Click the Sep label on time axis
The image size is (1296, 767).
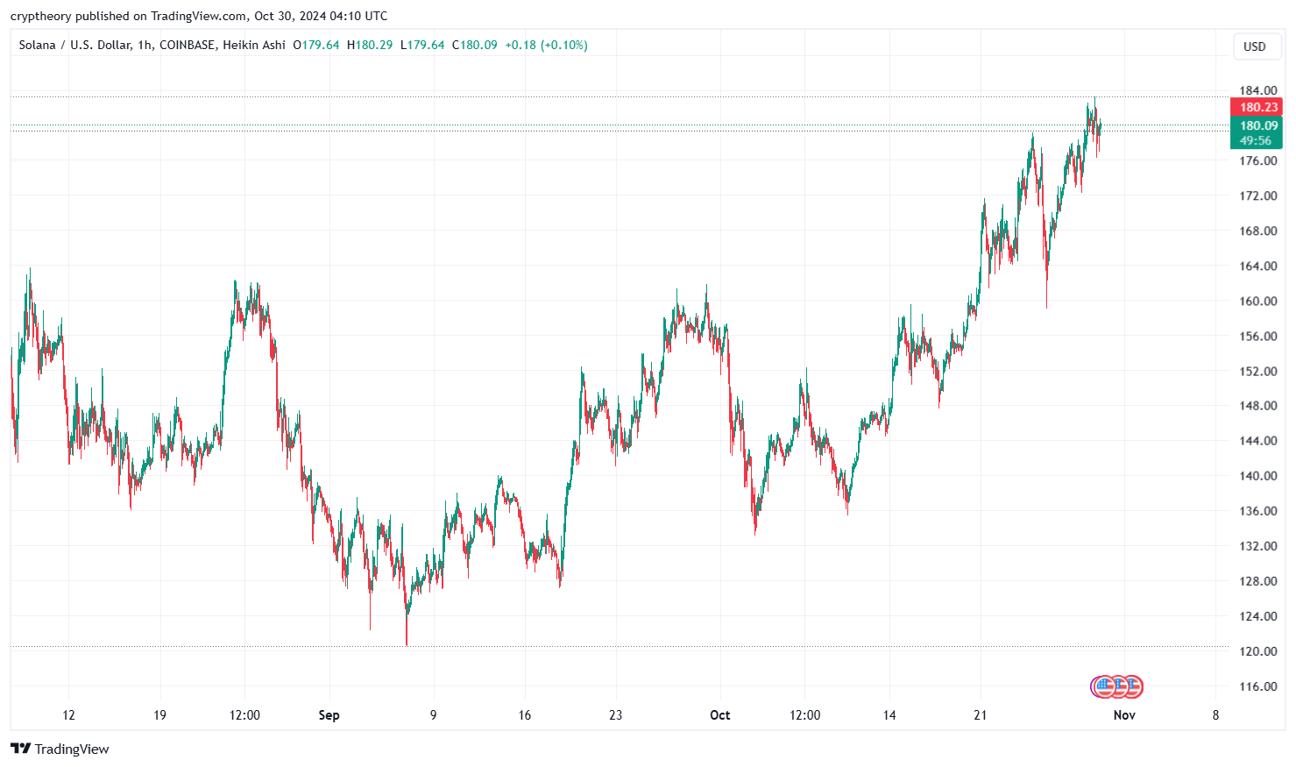[329, 715]
